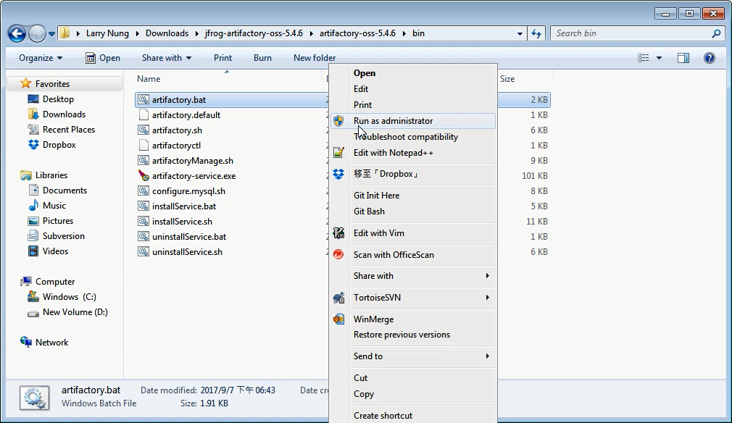Screen dimensions: 732x423
Task: Select the configure.mysql.sh file
Action: point(188,191)
